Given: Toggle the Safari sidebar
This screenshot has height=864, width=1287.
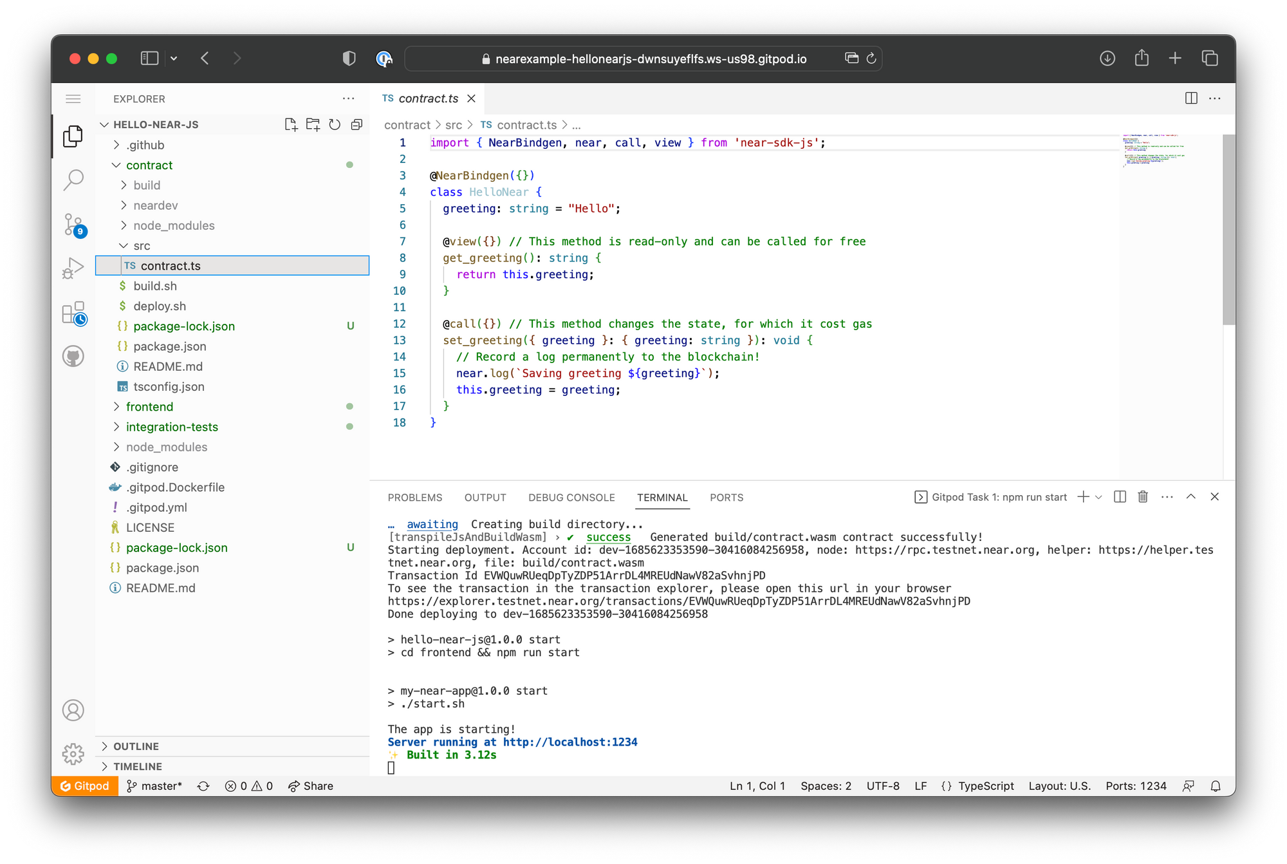Looking at the screenshot, I should pyautogui.click(x=149, y=59).
